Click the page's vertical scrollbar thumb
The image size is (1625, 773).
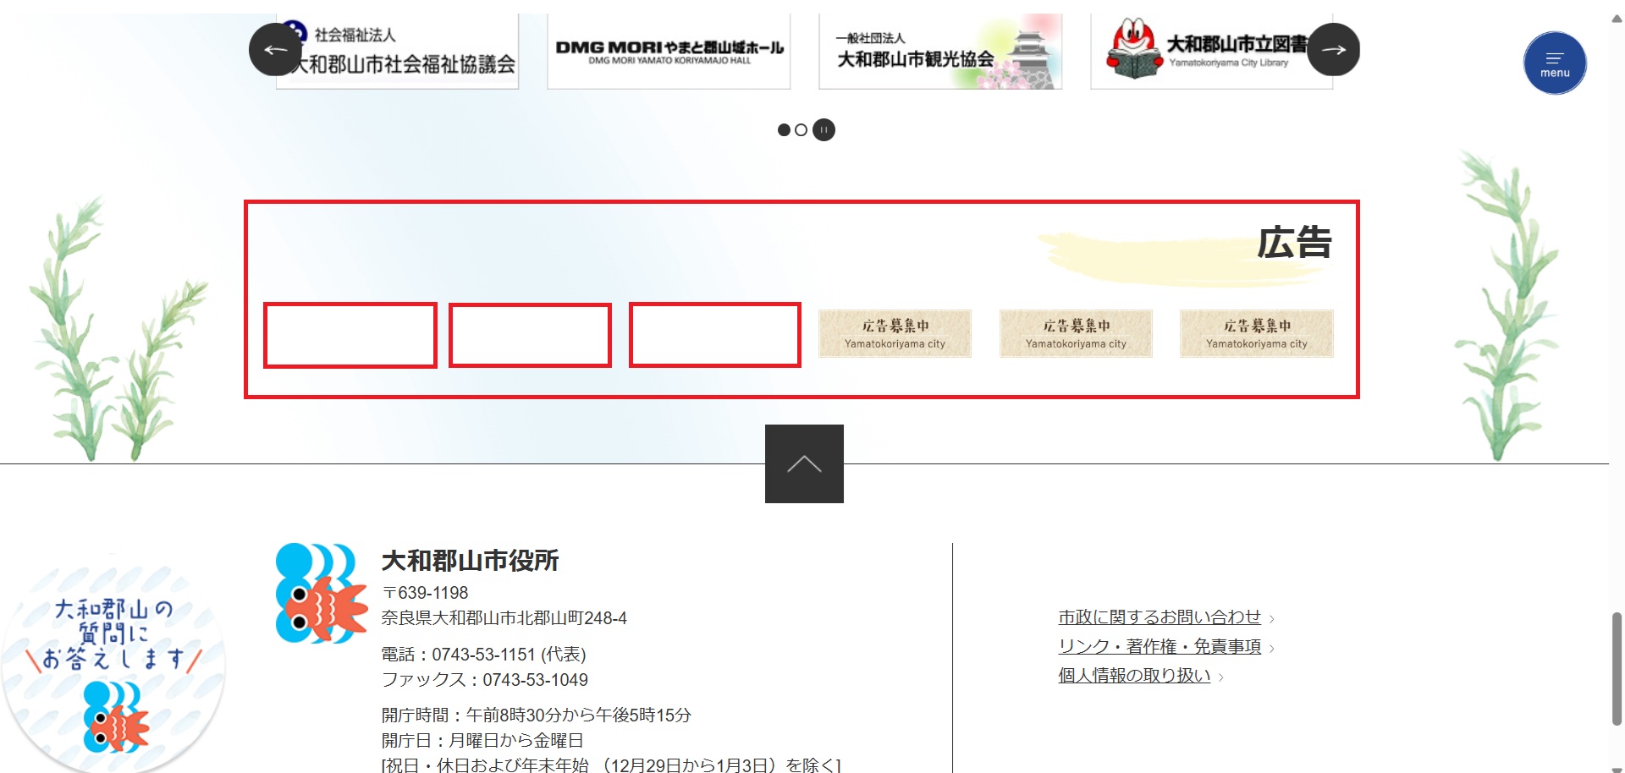coord(1617,668)
